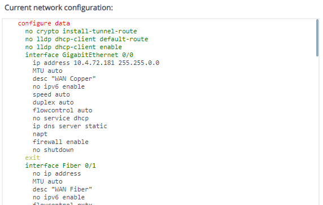Screen dimensions: 323x205
Task: Click 'interface GigabitEthernet 0/0' line
Action: pyautogui.click(x=79, y=55)
